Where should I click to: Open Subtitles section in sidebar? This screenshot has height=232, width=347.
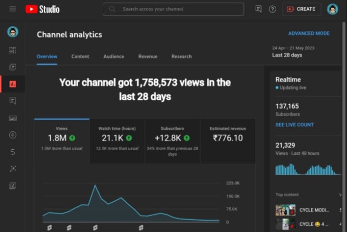coord(13,118)
